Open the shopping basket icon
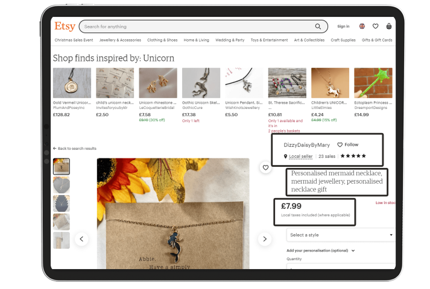 [x=389, y=26]
